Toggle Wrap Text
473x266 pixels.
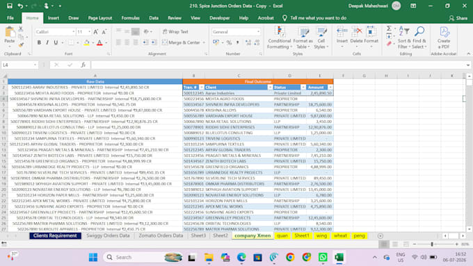[x=175, y=32]
